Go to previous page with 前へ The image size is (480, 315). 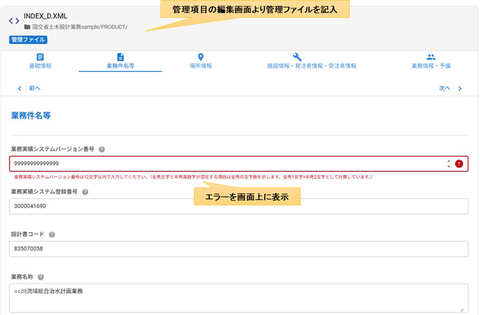coord(29,88)
